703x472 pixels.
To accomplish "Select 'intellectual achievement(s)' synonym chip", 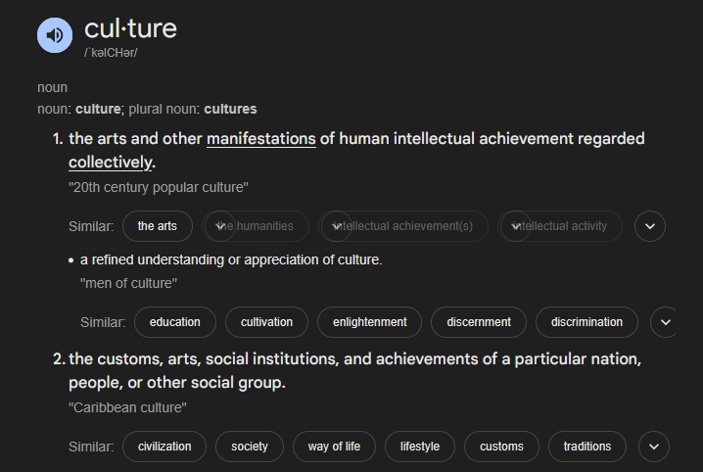I will pyautogui.click(x=403, y=226).
